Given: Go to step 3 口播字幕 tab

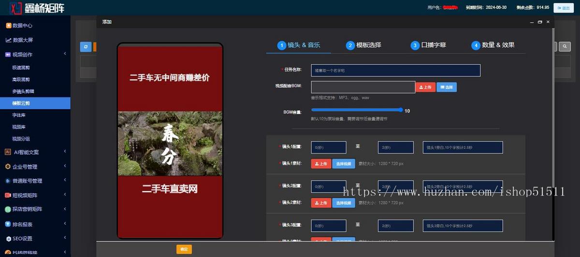Looking at the screenshot, I should click(x=428, y=45).
